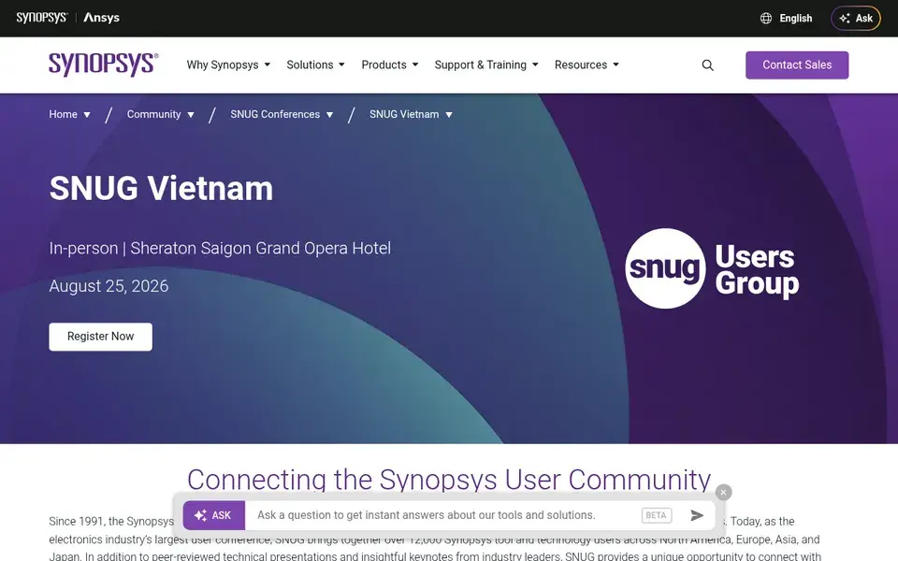Click the Contact Sales button
This screenshot has width=898, height=561.
click(797, 65)
